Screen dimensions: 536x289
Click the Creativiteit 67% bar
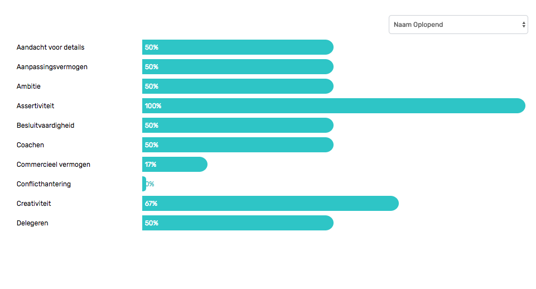coord(271,203)
